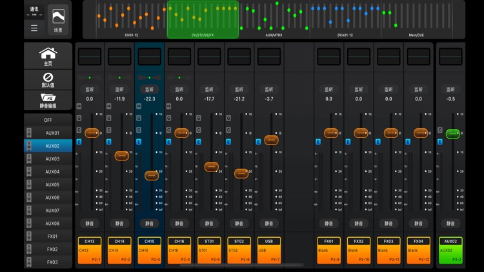484x272 pixels.
Task: Open the gate (G) for CH13
Action: (x=79, y=118)
